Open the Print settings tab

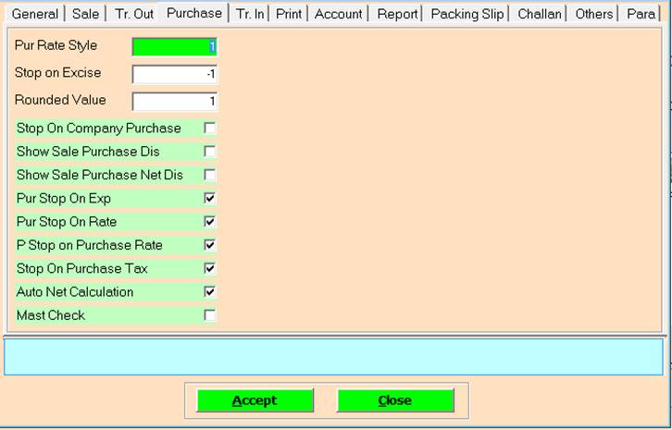coord(289,14)
